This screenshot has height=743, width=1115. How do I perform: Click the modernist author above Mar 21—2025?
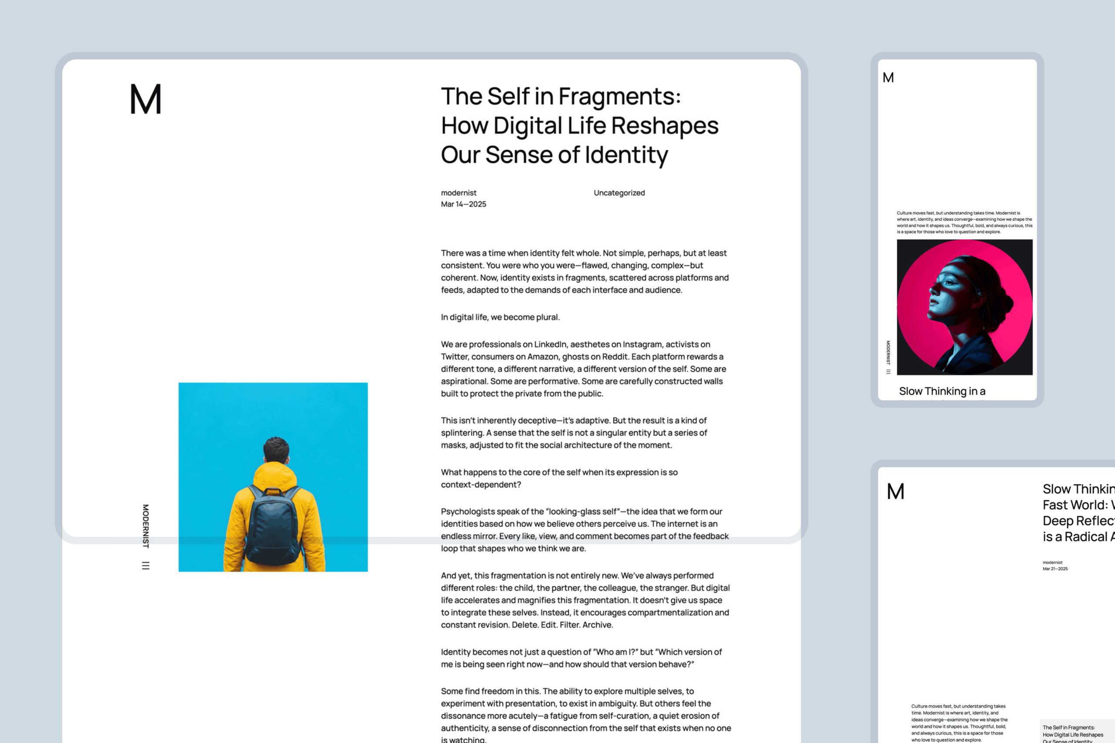click(1052, 562)
